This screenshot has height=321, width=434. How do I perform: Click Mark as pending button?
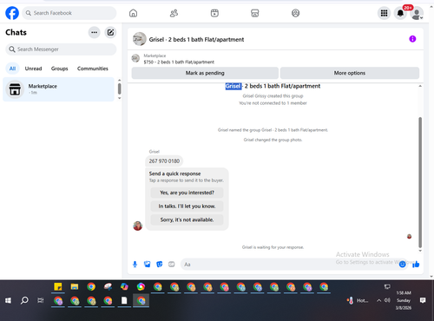point(205,73)
